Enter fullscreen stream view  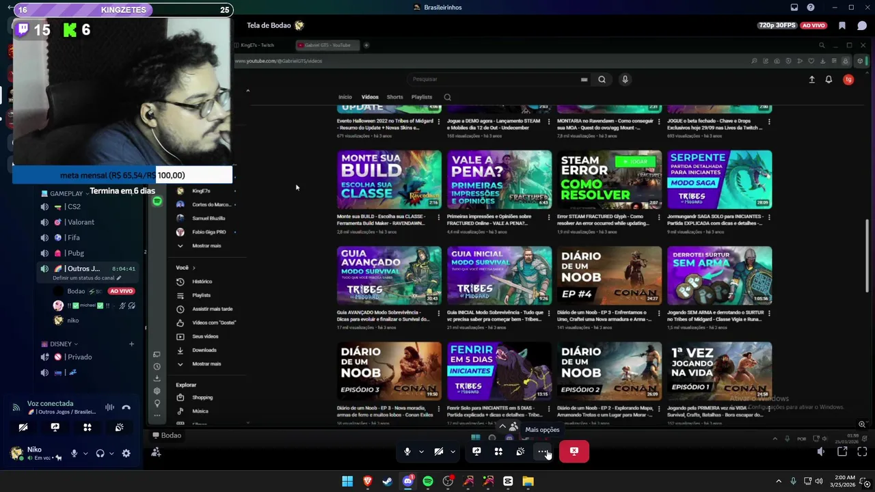click(x=862, y=452)
